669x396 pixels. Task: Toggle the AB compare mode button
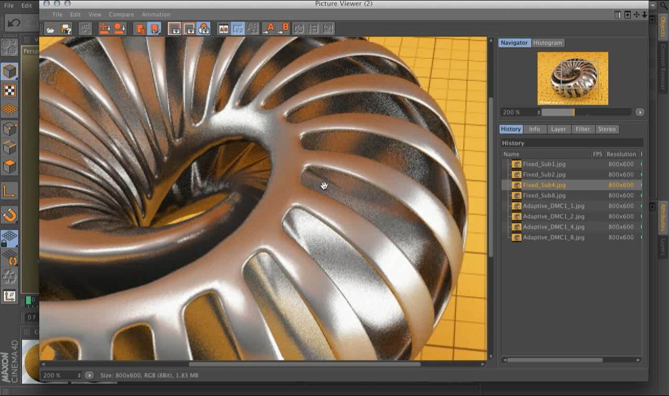click(223, 29)
